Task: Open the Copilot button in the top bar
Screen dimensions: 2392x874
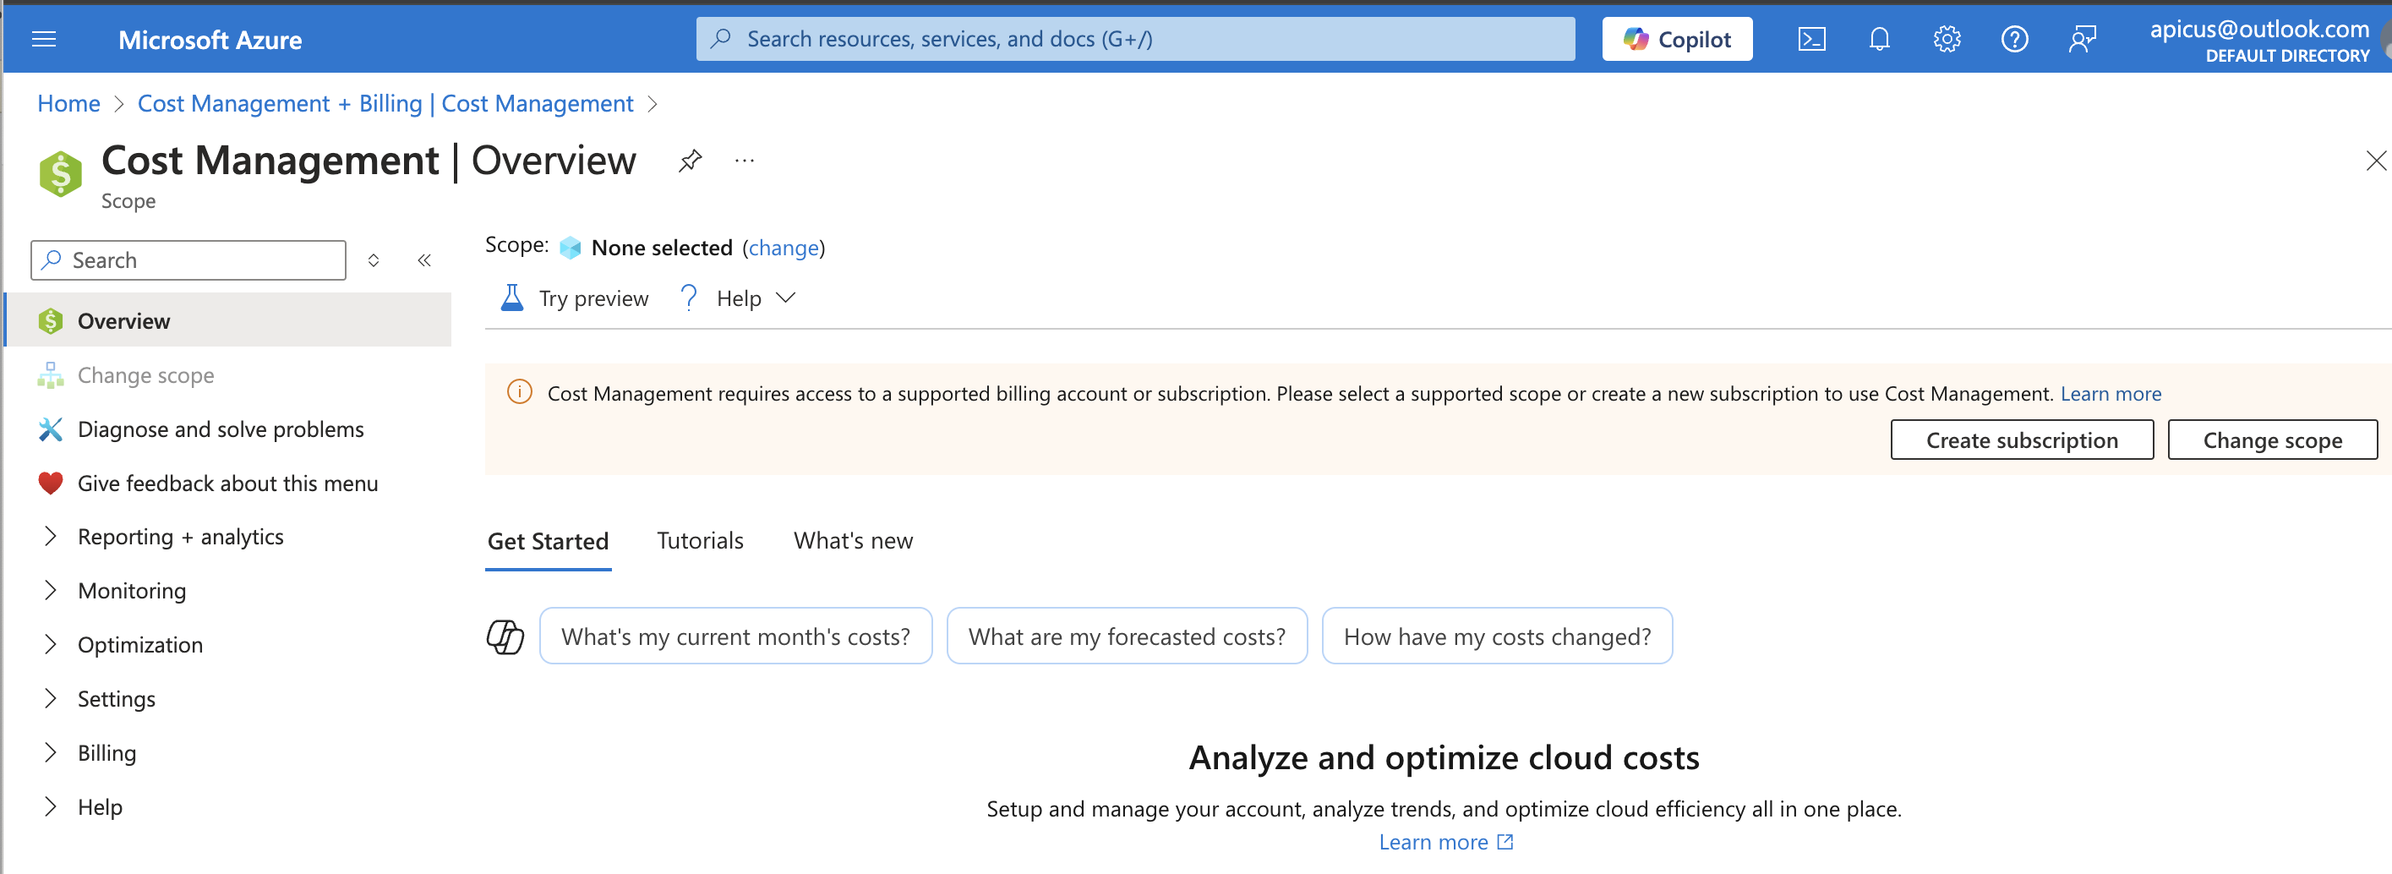Action: coord(1677,39)
